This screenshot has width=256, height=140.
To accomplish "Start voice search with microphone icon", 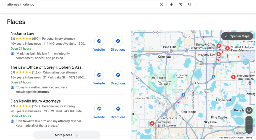I will tap(171, 4).
